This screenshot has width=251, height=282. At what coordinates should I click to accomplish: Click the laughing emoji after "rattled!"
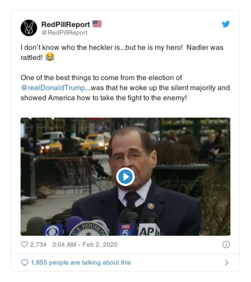(x=50, y=57)
